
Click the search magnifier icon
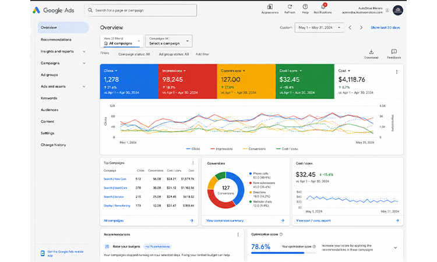(x=90, y=10)
